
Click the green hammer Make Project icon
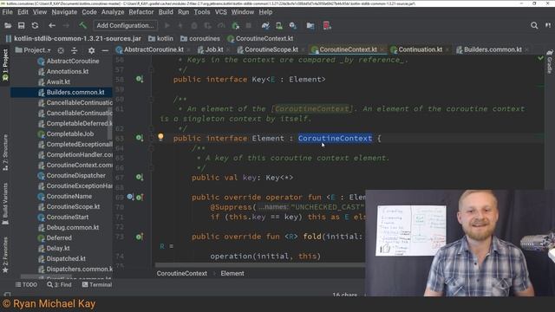pyautogui.click(x=82, y=25)
